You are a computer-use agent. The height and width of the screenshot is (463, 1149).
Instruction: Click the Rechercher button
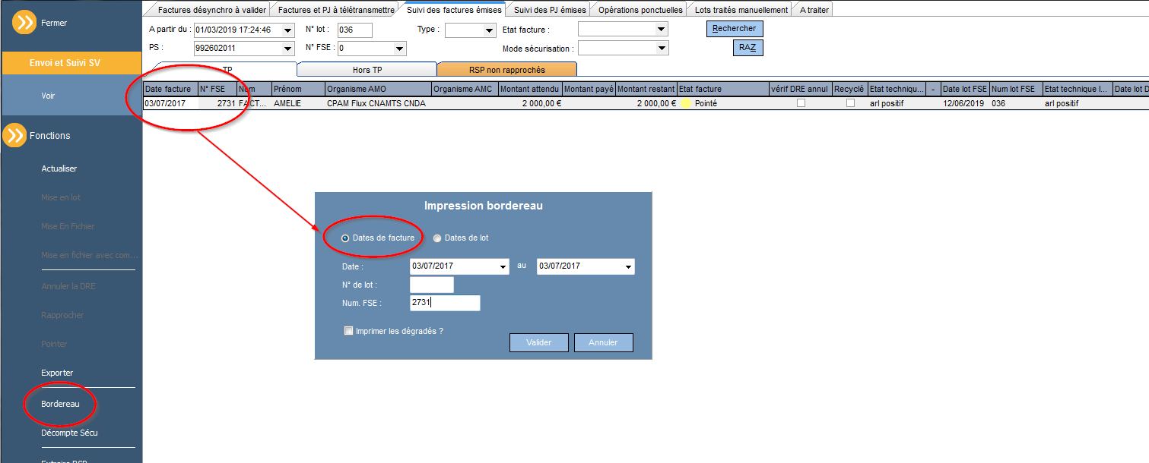735,29
